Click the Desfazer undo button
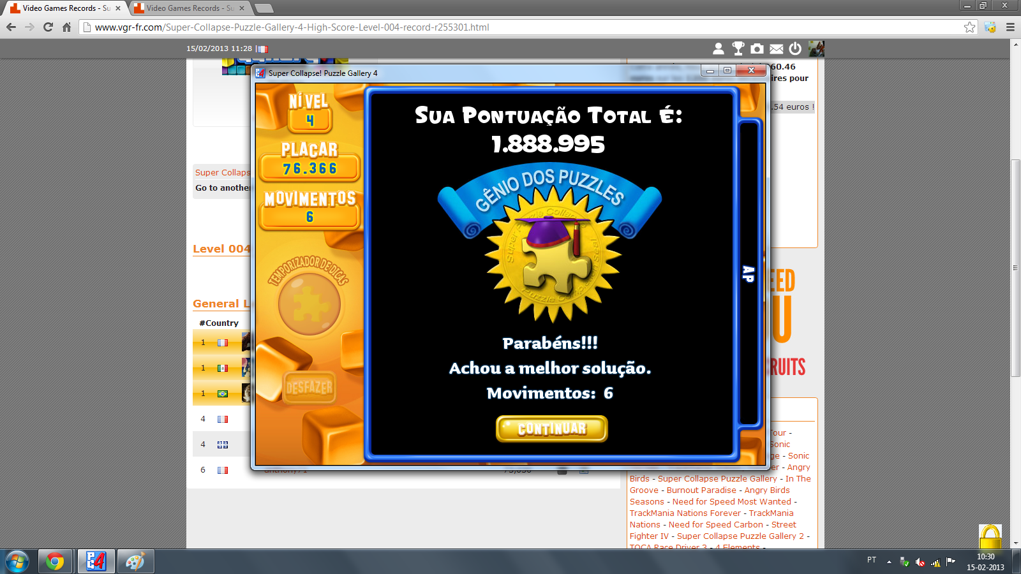Image resolution: width=1021 pixels, height=574 pixels. coord(309,387)
